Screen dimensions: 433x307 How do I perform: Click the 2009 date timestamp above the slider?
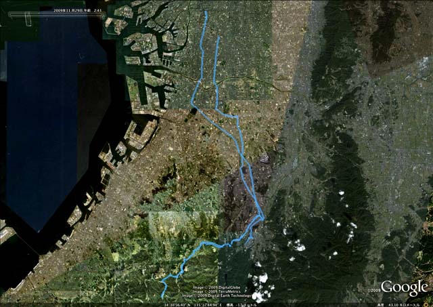78,10
